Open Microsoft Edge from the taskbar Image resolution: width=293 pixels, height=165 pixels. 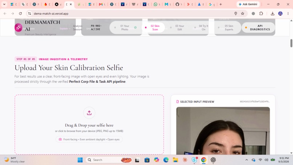[x=166, y=160]
